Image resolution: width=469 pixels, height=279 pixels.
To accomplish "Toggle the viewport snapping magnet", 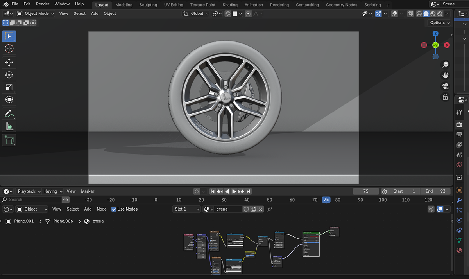I will (x=228, y=14).
